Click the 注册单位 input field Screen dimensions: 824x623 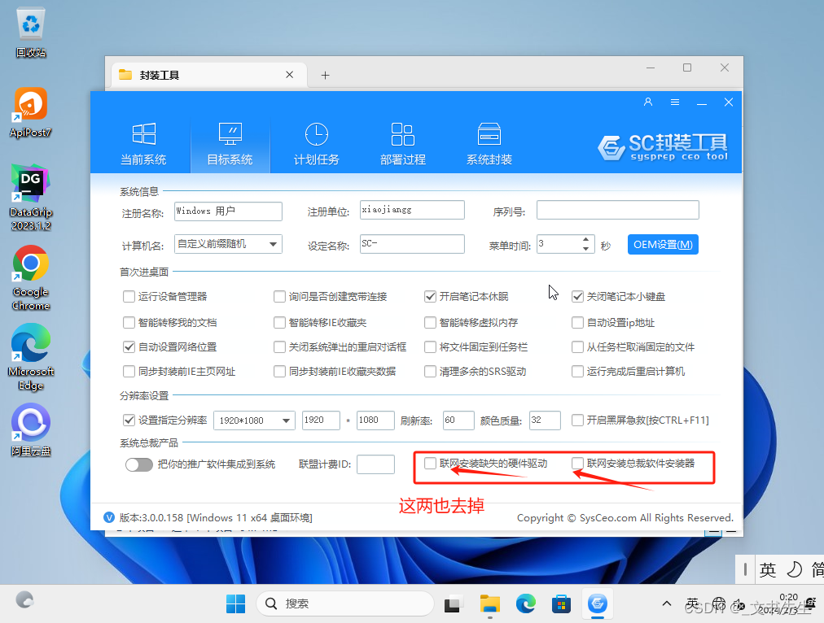(x=412, y=210)
